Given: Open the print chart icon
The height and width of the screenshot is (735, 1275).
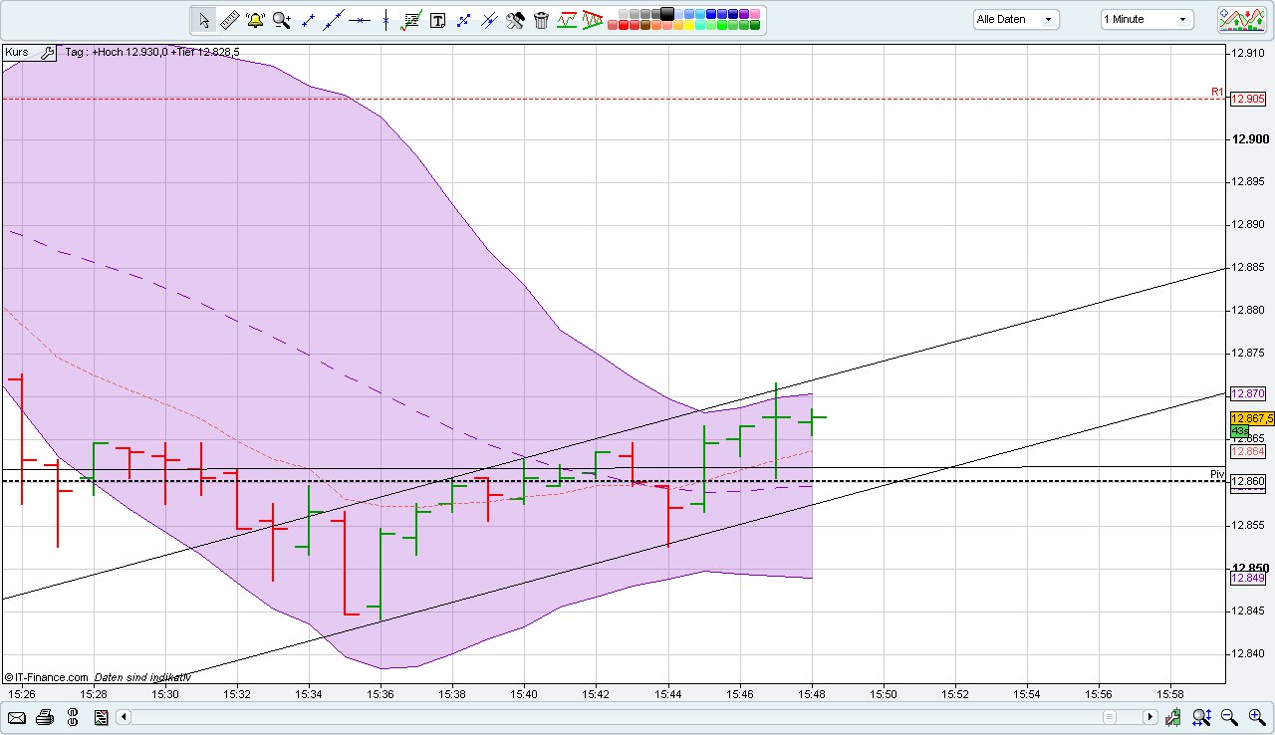Looking at the screenshot, I should pos(44,717).
